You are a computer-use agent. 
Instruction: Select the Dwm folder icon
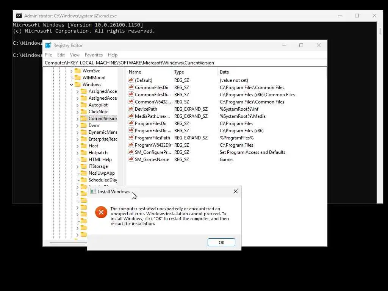click(x=84, y=125)
